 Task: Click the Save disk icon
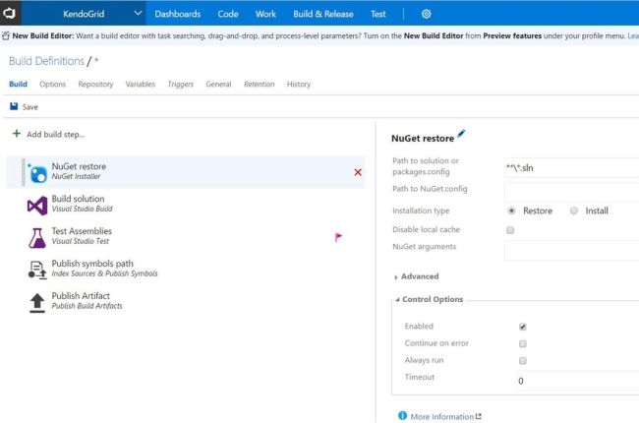(14, 106)
